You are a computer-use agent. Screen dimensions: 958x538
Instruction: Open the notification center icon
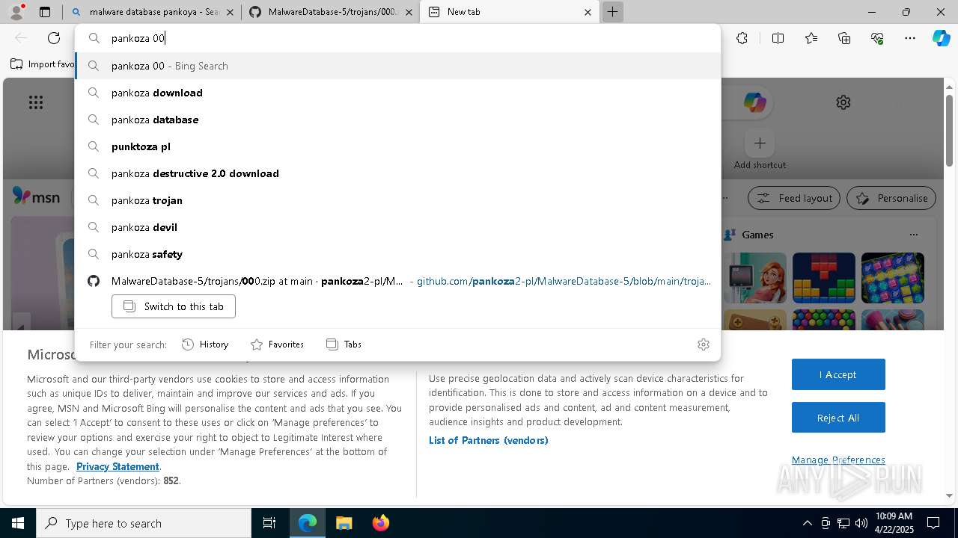pyautogui.click(x=933, y=523)
